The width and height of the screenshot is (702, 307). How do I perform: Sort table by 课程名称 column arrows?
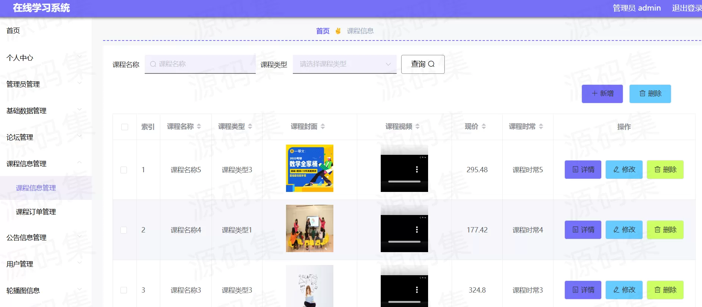[x=199, y=126]
